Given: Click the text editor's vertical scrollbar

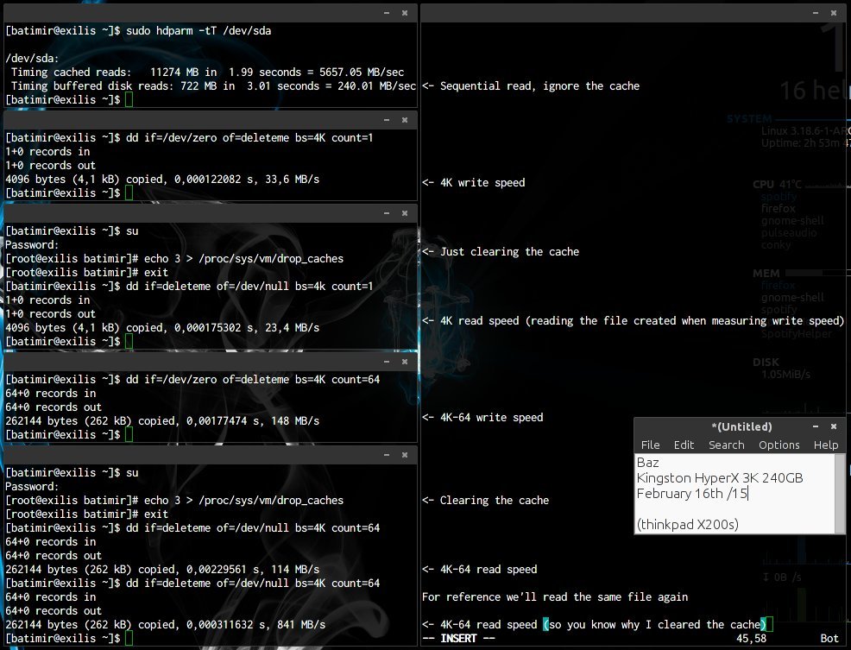Looking at the screenshot, I should 840,494.
